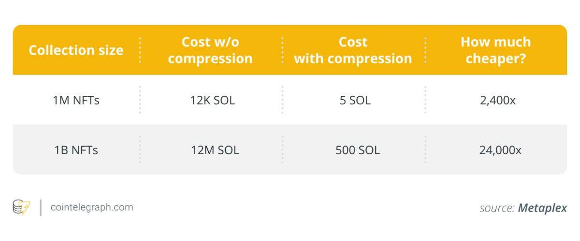The image size is (580, 241).
Task: Select the 12K SOL cost cell
Action: [x=213, y=101]
